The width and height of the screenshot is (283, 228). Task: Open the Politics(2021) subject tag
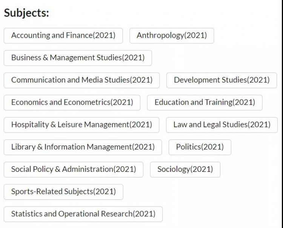(200, 147)
